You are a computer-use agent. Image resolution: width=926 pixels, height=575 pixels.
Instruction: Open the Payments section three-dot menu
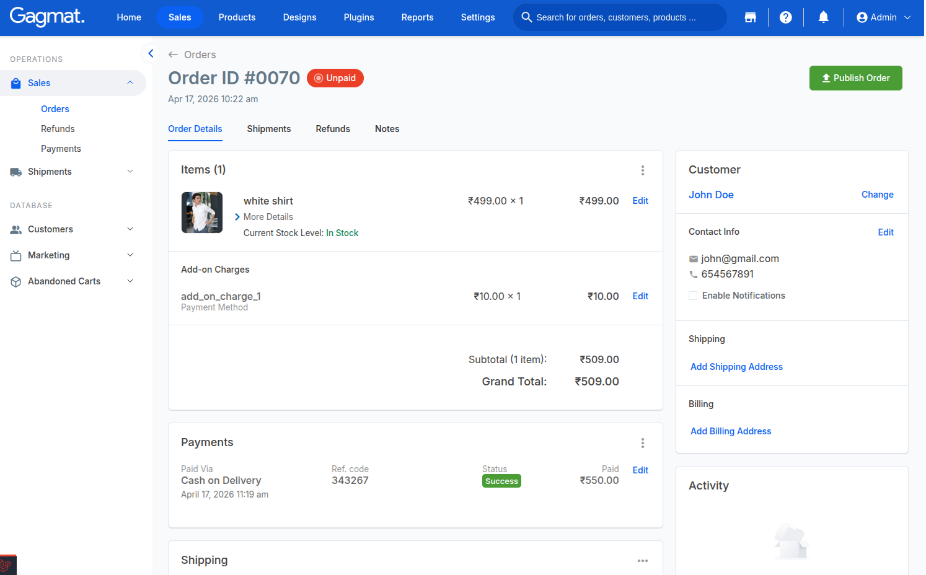click(x=642, y=443)
